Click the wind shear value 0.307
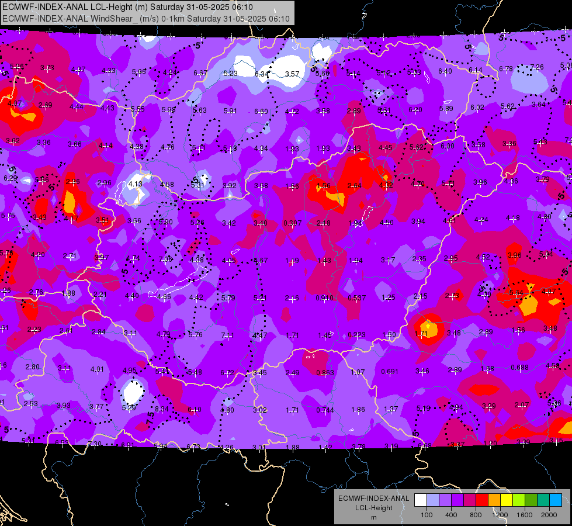Screen dimensions: 572x526 pyautogui.click(x=293, y=223)
